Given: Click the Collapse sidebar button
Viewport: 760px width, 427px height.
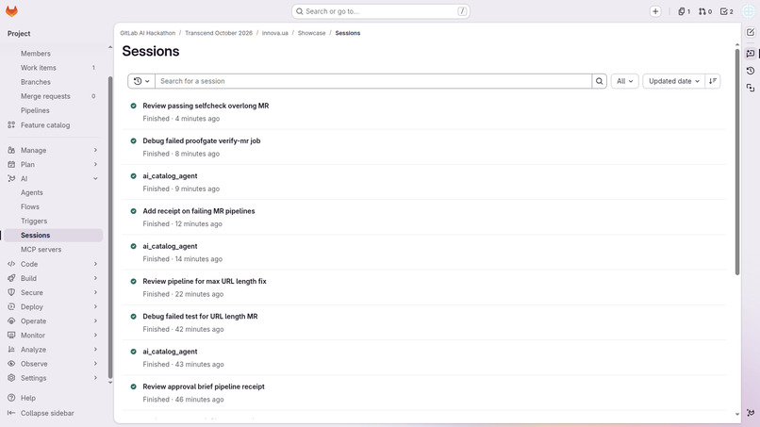Looking at the screenshot, I should click(x=41, y=413).
